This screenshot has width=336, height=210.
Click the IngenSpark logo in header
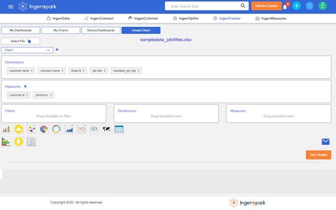(37, 7)
